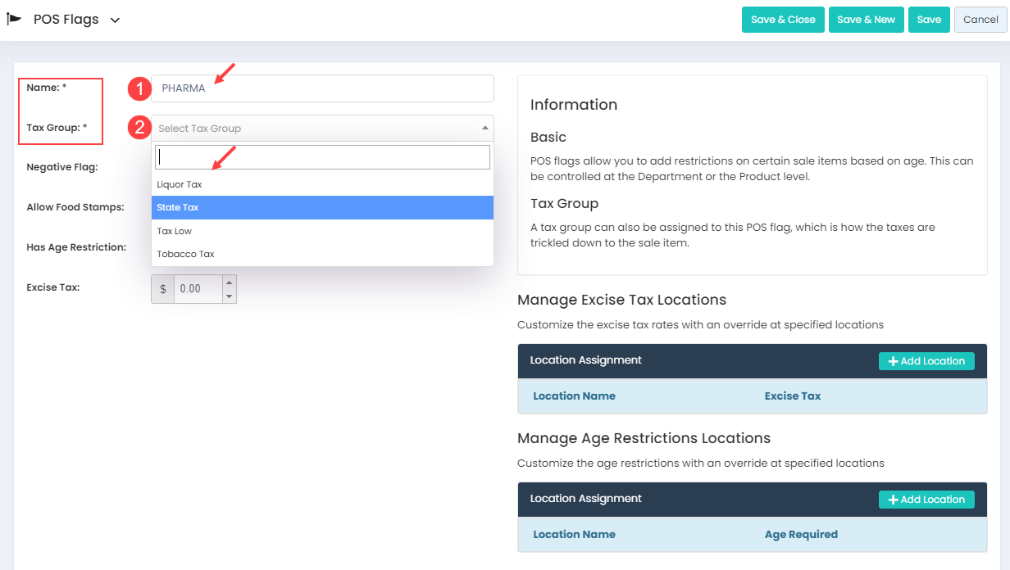Click the Excise Tax amount field

point(197,289)
